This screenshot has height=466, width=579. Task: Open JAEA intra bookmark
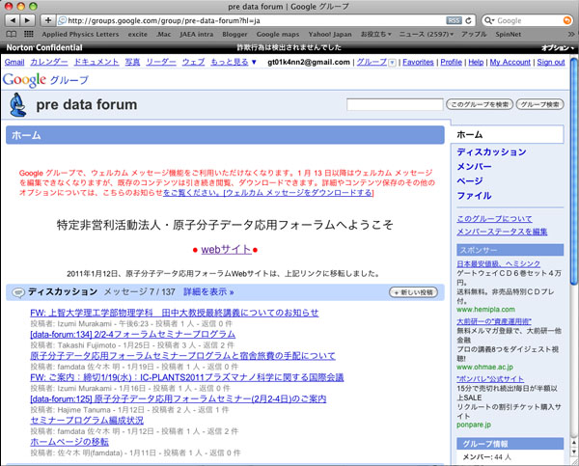point(197,35)
